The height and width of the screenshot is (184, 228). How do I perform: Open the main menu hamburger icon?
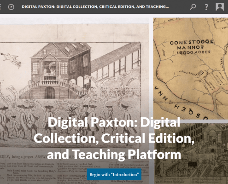[0, 7]
